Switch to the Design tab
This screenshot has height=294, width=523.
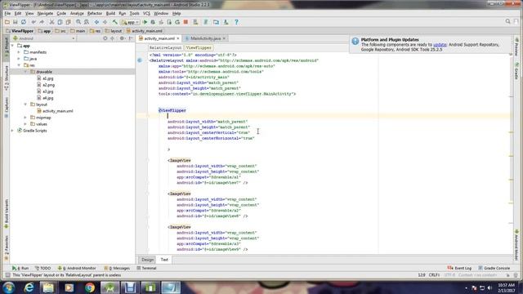pos(147,260)
